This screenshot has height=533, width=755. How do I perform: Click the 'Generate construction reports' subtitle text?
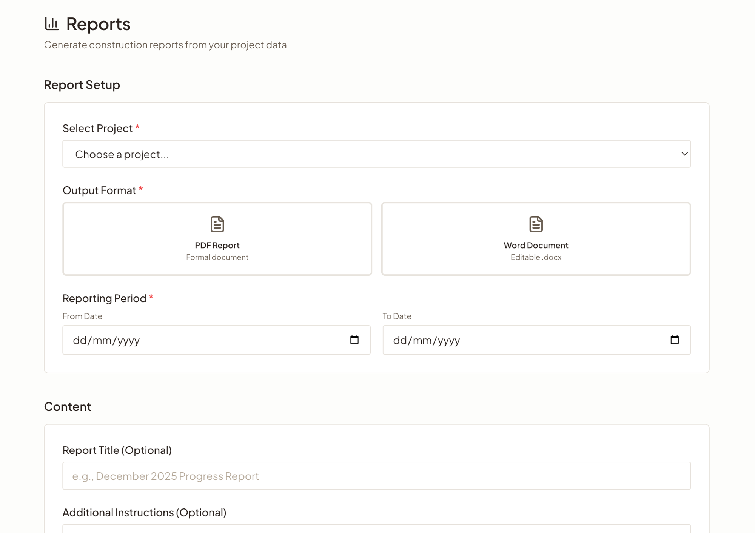(x=165, y=45)
